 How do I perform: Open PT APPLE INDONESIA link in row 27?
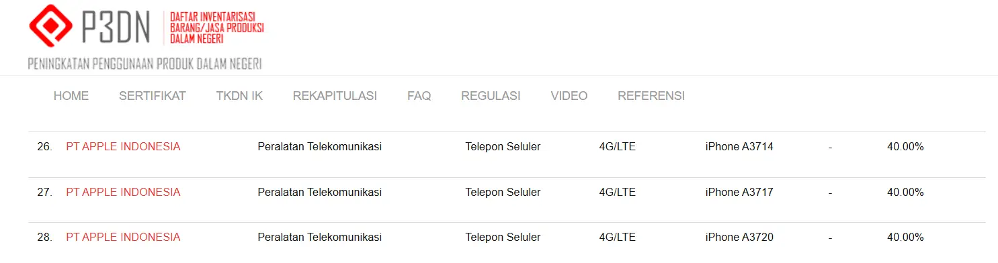pos(123,192)
